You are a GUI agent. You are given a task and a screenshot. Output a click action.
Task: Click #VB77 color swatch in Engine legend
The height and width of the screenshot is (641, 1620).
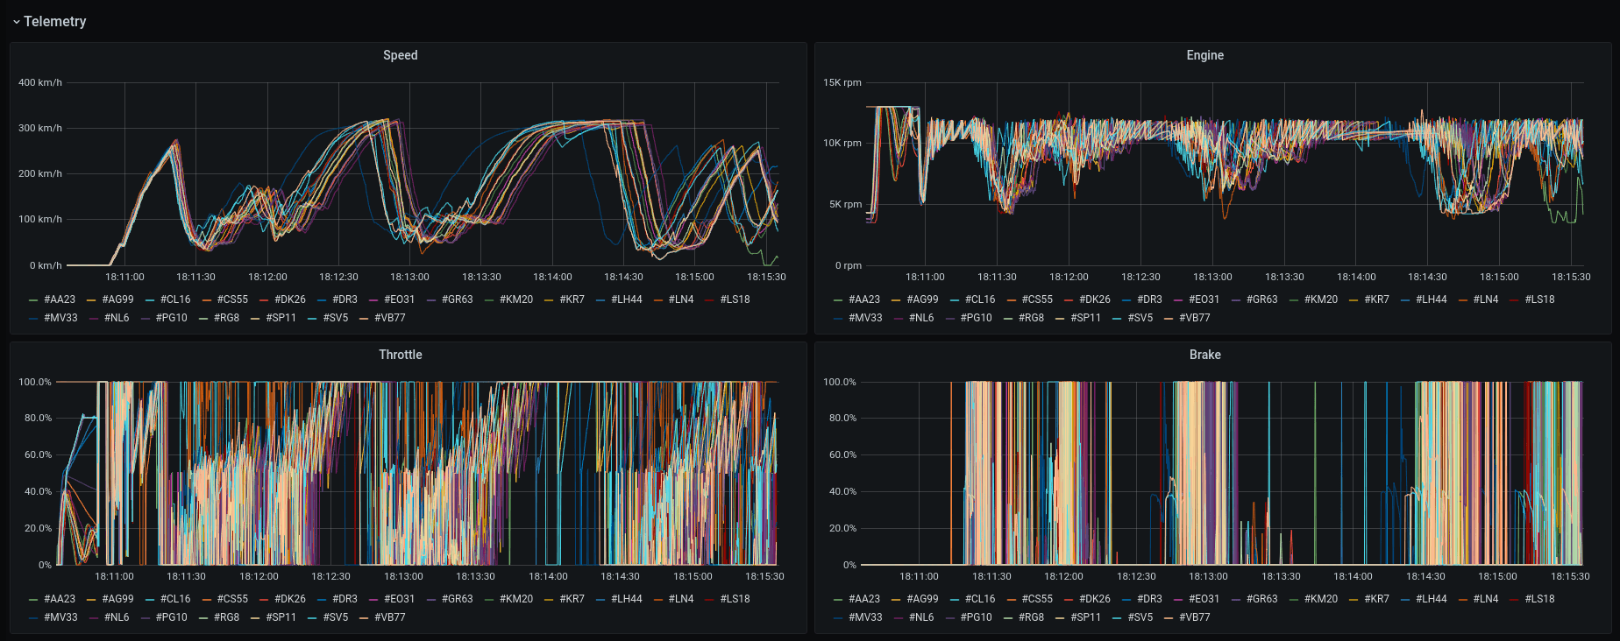(x=1169, y=319)
